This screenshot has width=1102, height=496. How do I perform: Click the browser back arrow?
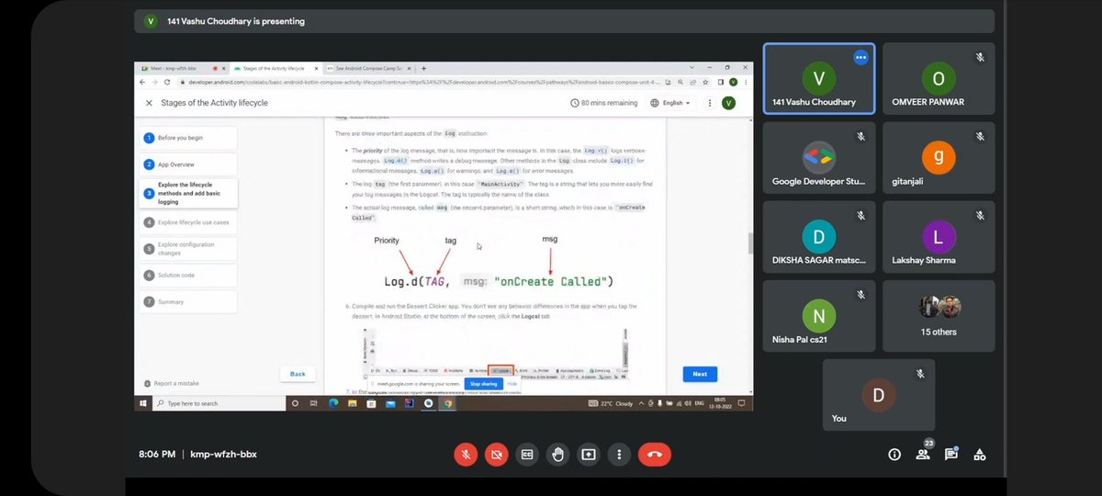(x=143, y=82)
